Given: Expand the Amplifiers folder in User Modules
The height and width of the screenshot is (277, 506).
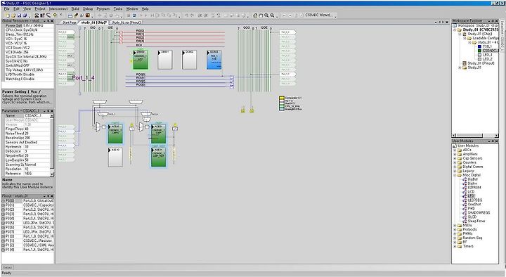Looking at the screenshot, I should (455, 155).
